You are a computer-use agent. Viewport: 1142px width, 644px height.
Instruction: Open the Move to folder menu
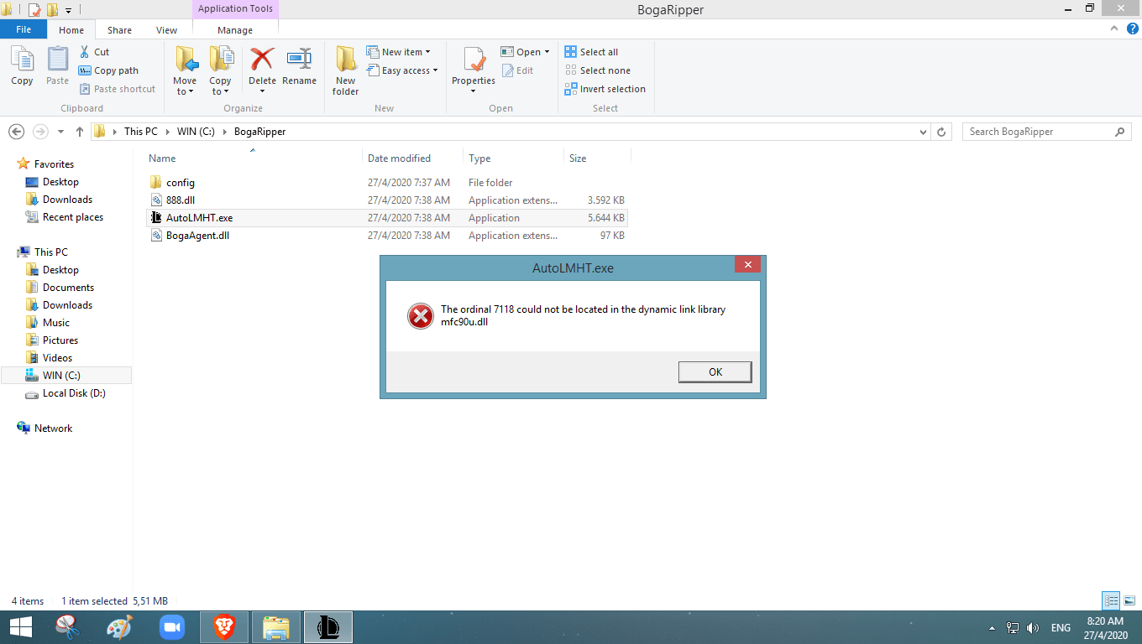[x=185, y=70]
